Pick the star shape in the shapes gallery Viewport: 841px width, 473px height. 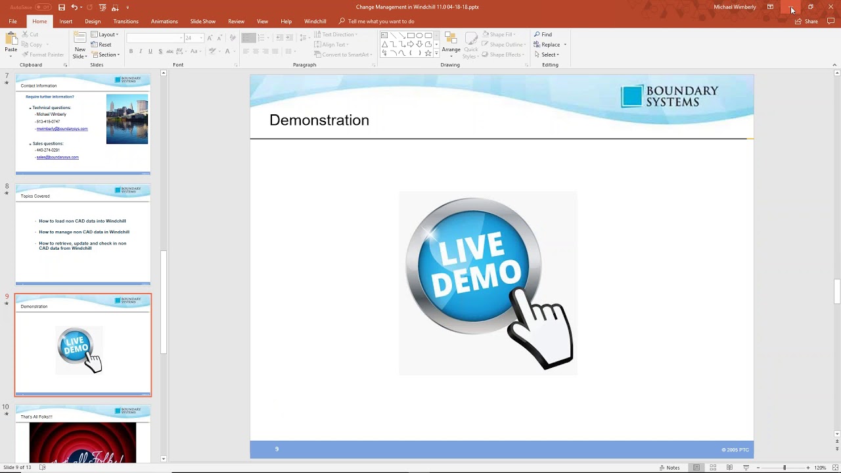point(428,53)
